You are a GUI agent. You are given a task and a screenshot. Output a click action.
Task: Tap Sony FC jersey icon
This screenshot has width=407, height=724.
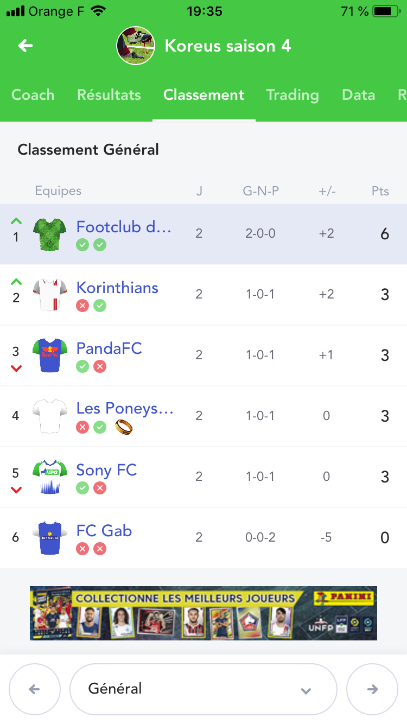[x=50, y=477]
